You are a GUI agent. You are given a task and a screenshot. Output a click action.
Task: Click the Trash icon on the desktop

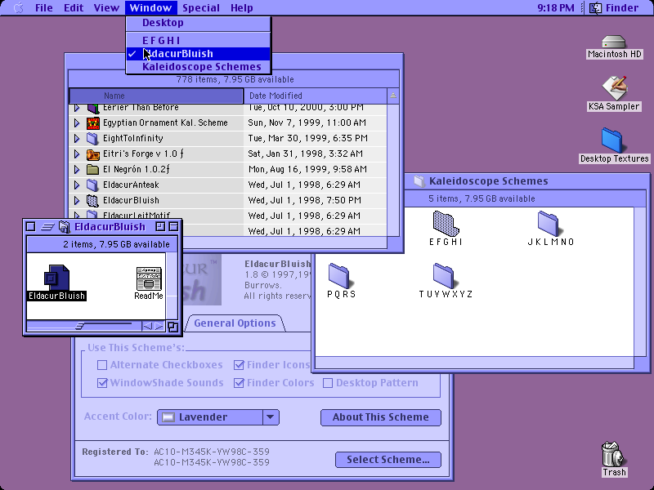pos(612,454)
